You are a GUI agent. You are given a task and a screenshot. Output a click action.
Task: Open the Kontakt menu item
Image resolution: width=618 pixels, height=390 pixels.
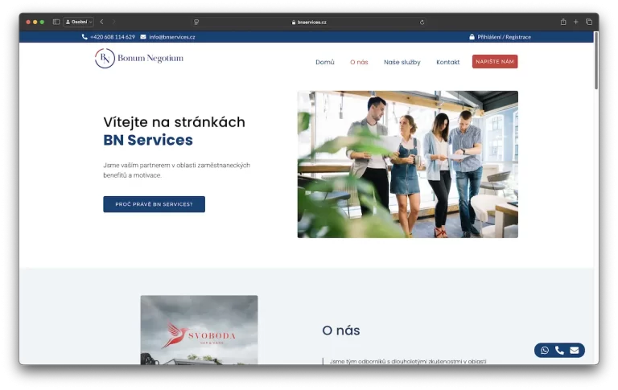click(447, 62)
